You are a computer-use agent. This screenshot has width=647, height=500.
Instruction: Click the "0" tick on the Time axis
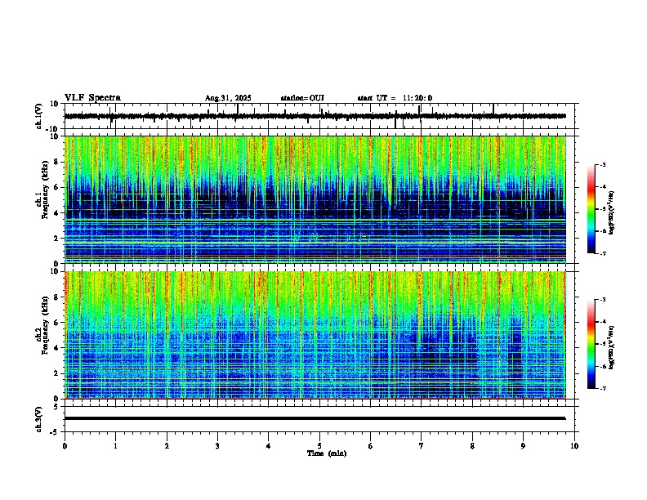[x=65, y=446]
